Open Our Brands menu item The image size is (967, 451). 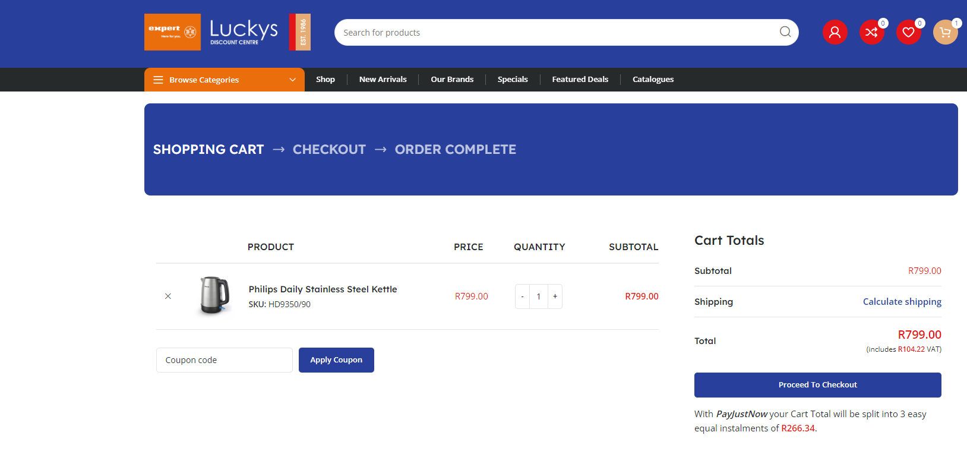[452, 79]
